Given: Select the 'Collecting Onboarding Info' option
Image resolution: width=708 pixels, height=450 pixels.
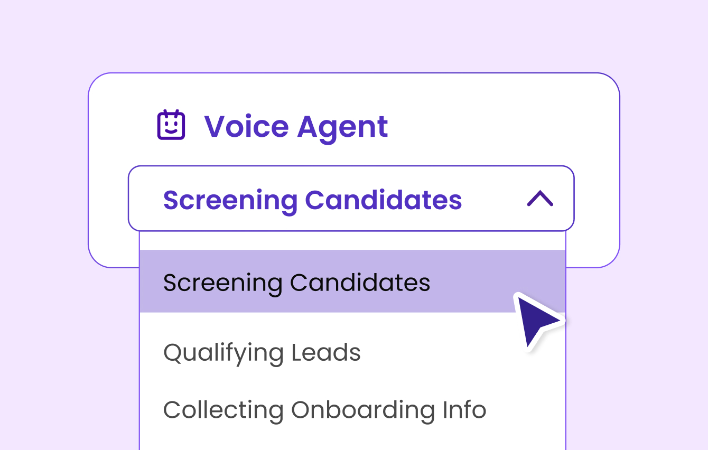Looking at the screenshot, I should [324, 410].
